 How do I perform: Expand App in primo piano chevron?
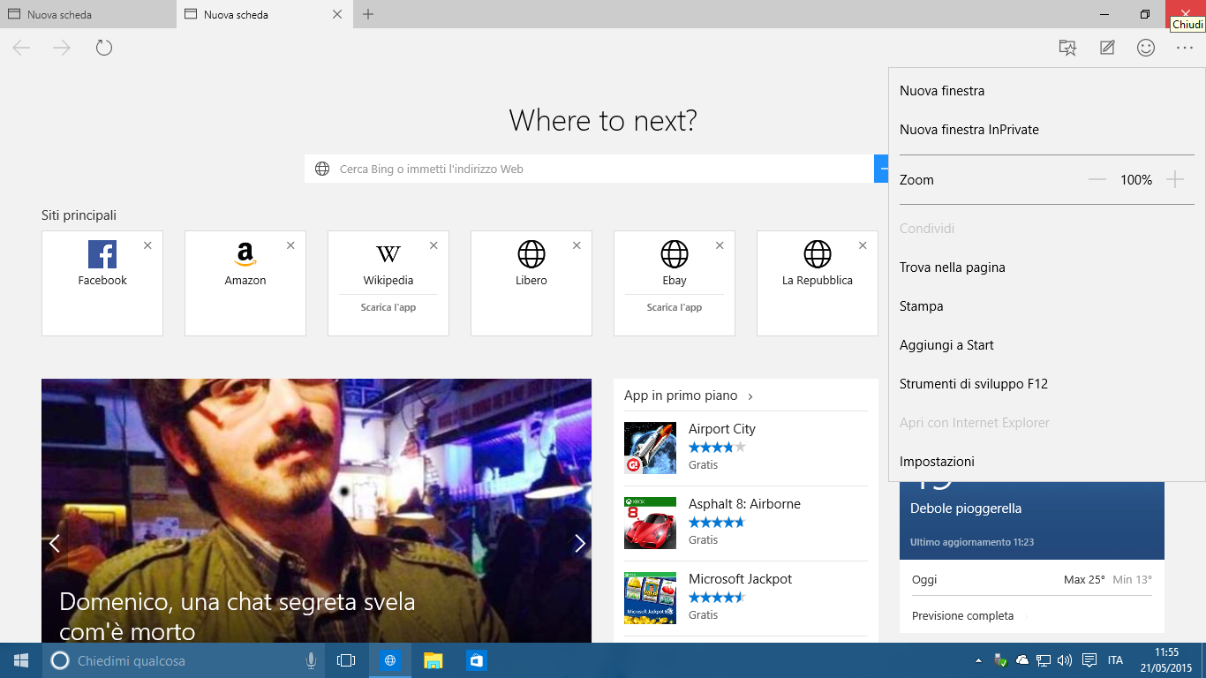750,396
